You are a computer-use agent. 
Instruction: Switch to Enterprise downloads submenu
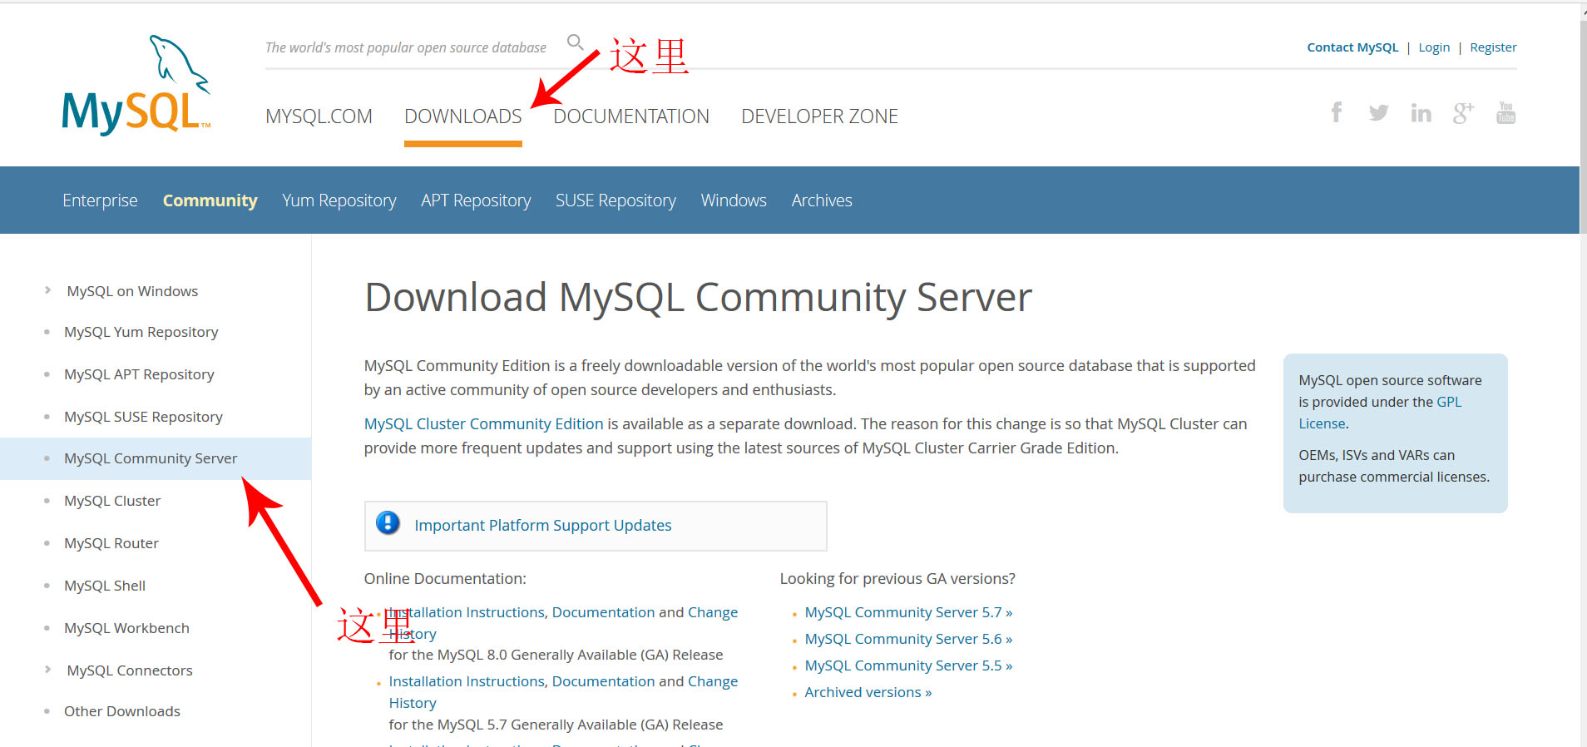(x=100, y=200)
